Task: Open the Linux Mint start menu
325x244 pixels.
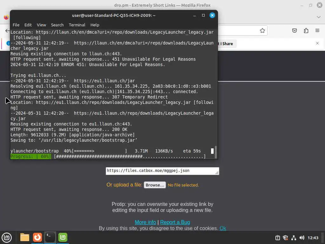Action: tap(7, 238)
